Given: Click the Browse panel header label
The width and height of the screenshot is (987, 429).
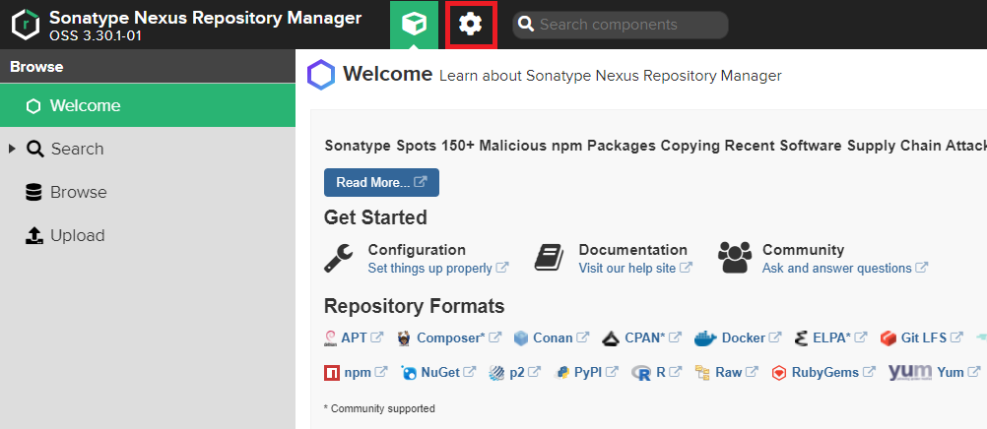Looking at the screenshot, I should click(x=36, y=67).
